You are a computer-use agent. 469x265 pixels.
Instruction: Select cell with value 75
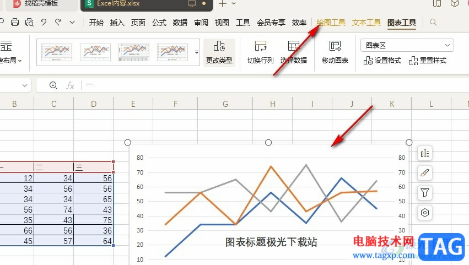coord(94,220)
